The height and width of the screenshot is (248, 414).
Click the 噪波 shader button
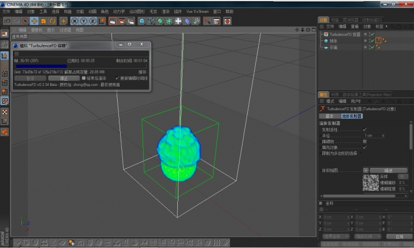click(x=389, y=171)
